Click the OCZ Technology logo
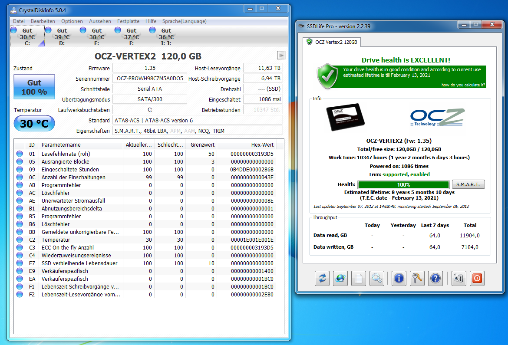This screenshot has height=345, width=508. pos(437,117)
